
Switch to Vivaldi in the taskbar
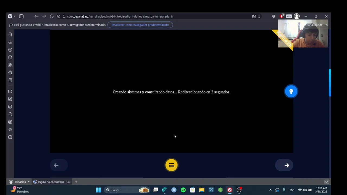click(x=230, y=190)
